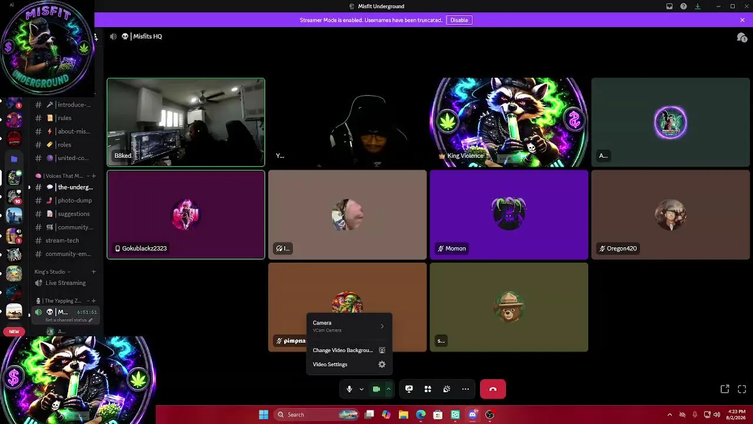Turn off the green camera button
This screenshot has width=753, height=424.
(376, 389)
